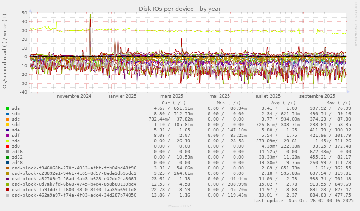Click the yellow sdd legend swatch

[x=8, y=125]
